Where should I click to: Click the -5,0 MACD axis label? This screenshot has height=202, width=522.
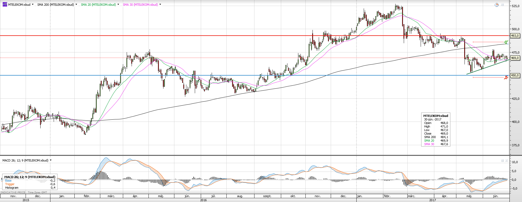515,188
